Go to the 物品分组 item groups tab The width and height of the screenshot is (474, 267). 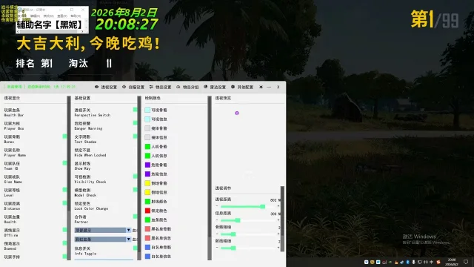pos(187,87)
